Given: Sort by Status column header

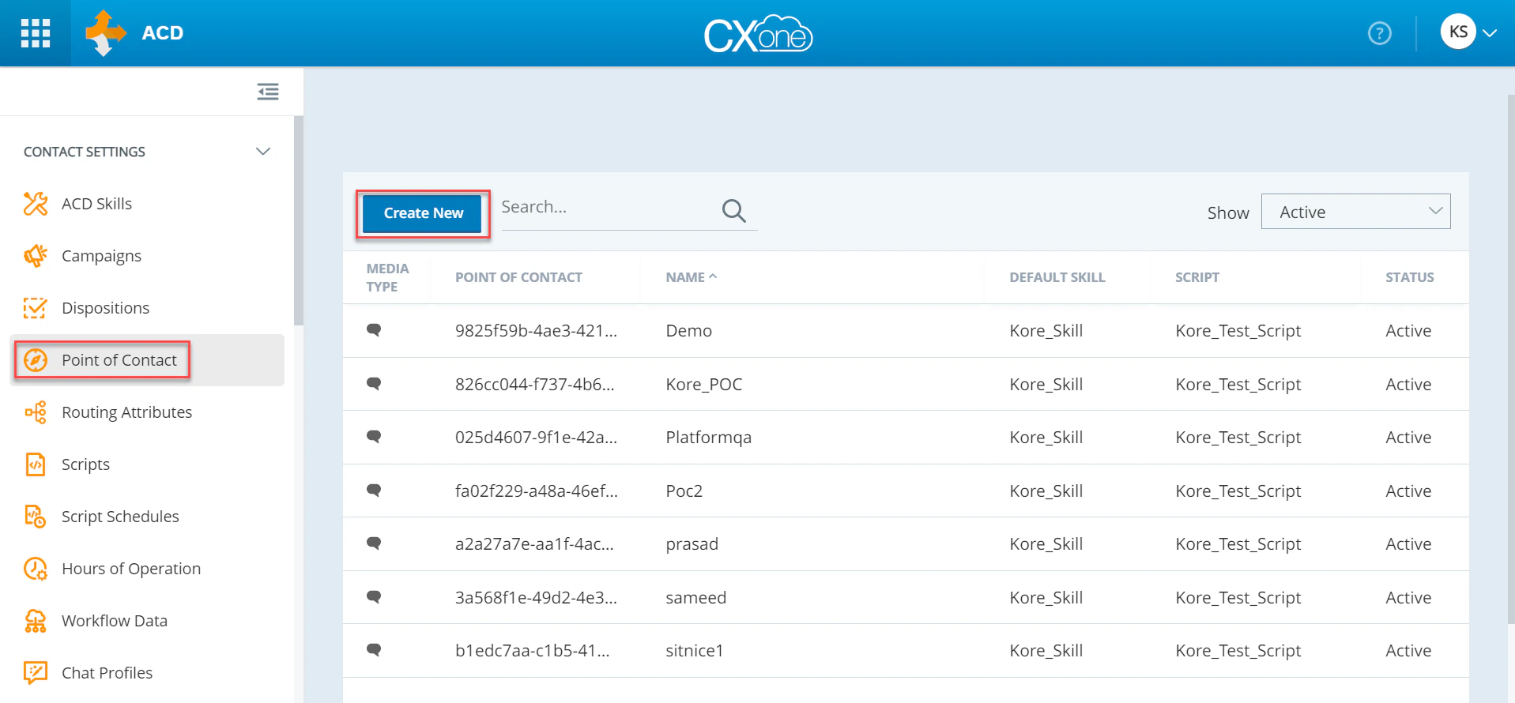Looking at the screenshot, I should click(1409, 277).
